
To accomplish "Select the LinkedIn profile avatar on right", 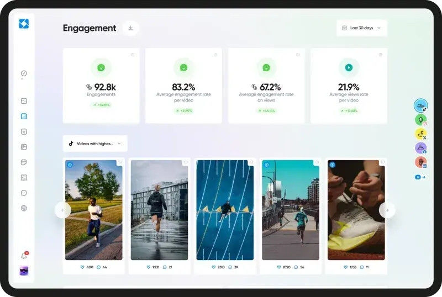I will point(420,162).
